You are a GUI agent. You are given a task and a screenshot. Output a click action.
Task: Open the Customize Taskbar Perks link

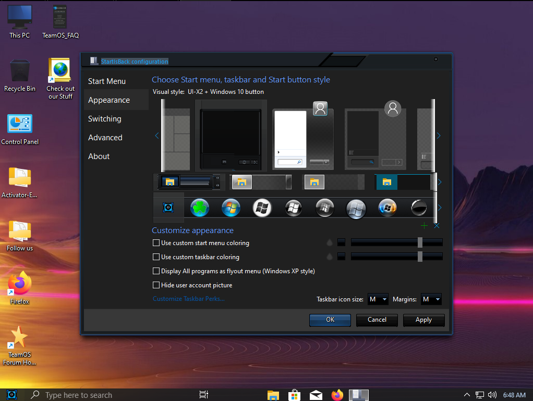point(189,299)
